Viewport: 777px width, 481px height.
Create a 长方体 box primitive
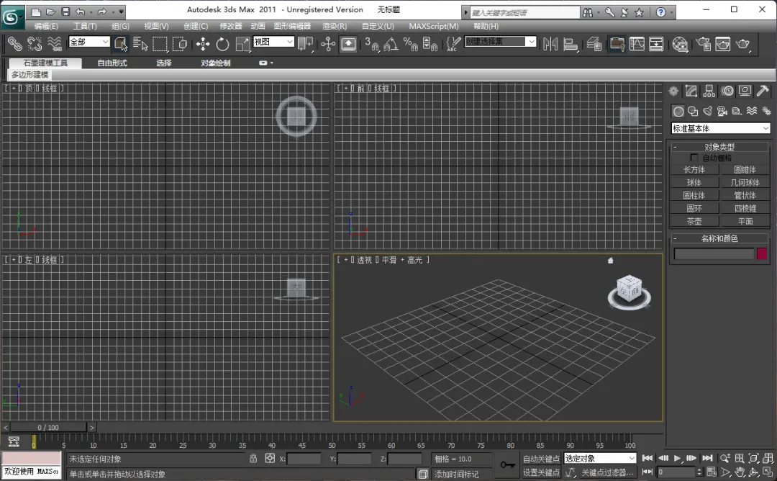pos(694,170)
